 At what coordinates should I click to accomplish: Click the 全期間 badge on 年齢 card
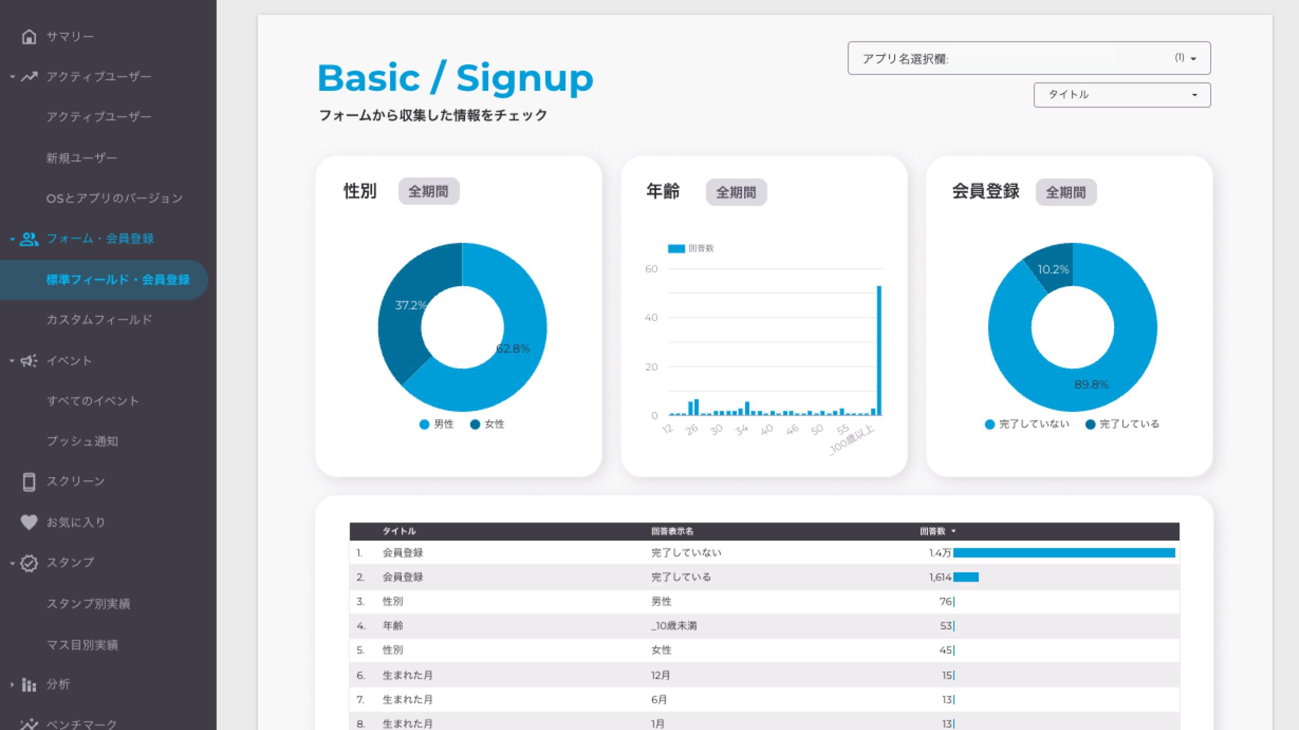tap(736, 193)
